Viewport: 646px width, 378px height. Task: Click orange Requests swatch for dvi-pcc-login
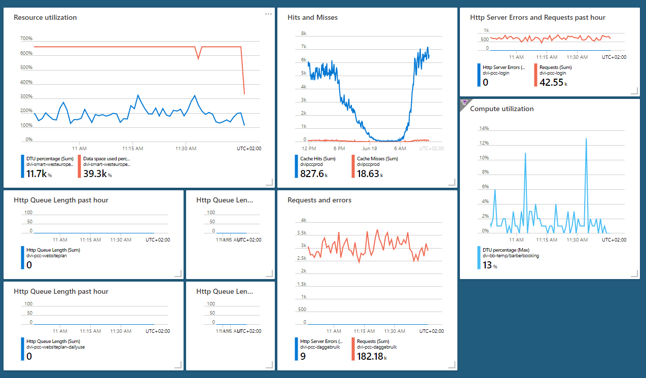pos(535,76)
